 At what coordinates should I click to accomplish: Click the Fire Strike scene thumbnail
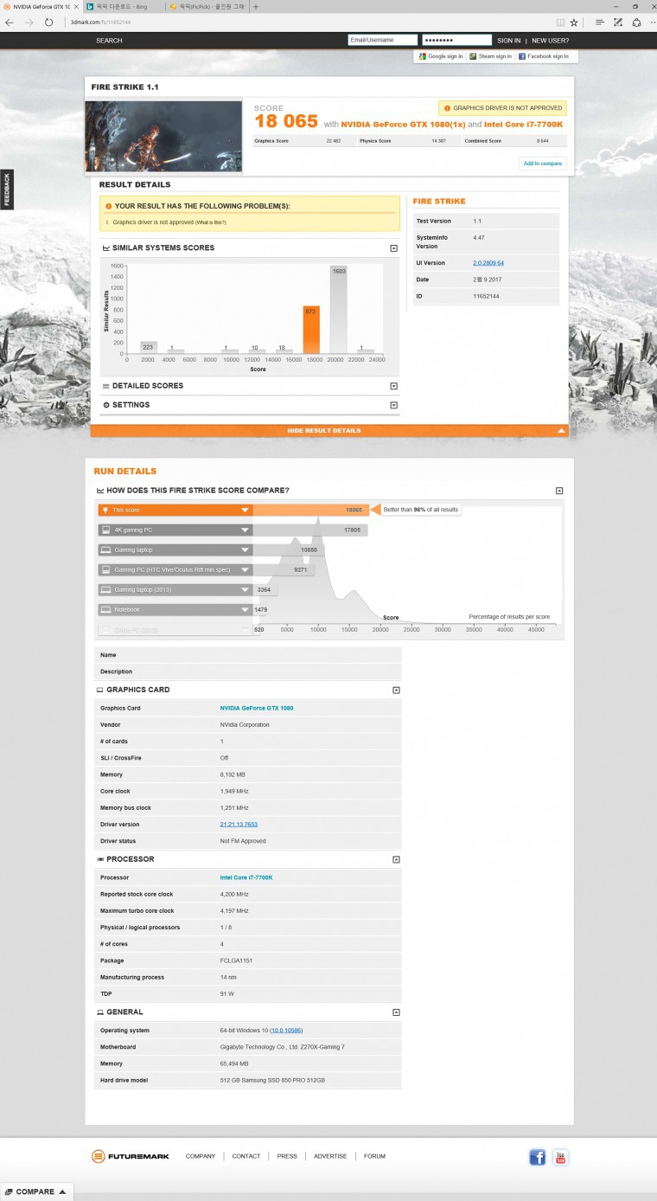tap(163, 136)
